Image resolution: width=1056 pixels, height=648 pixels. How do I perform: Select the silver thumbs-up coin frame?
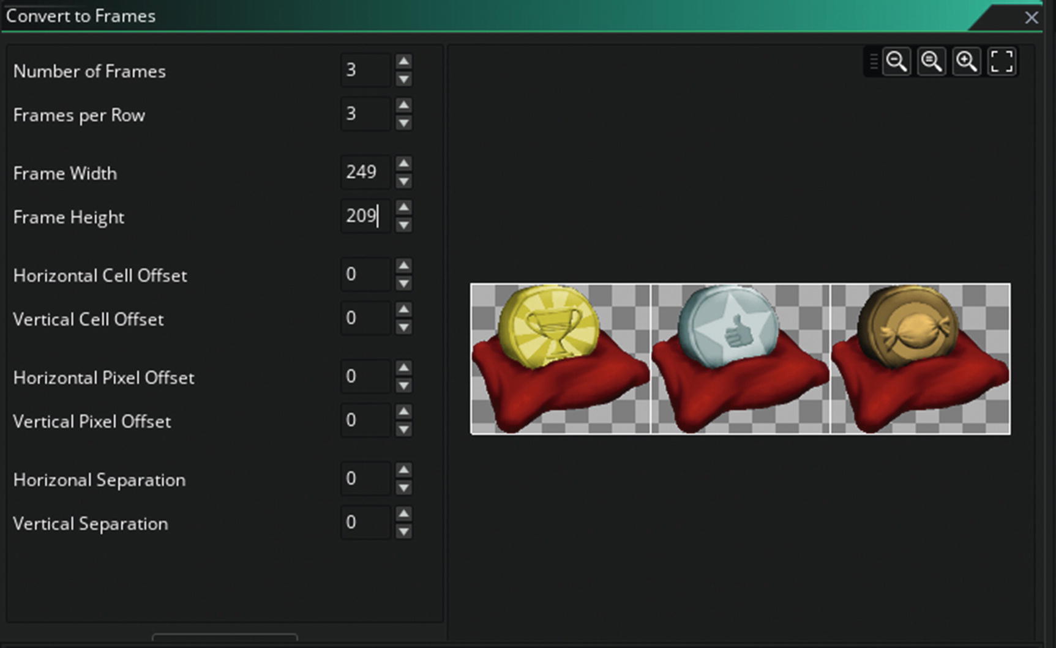(x=740, y=359)
